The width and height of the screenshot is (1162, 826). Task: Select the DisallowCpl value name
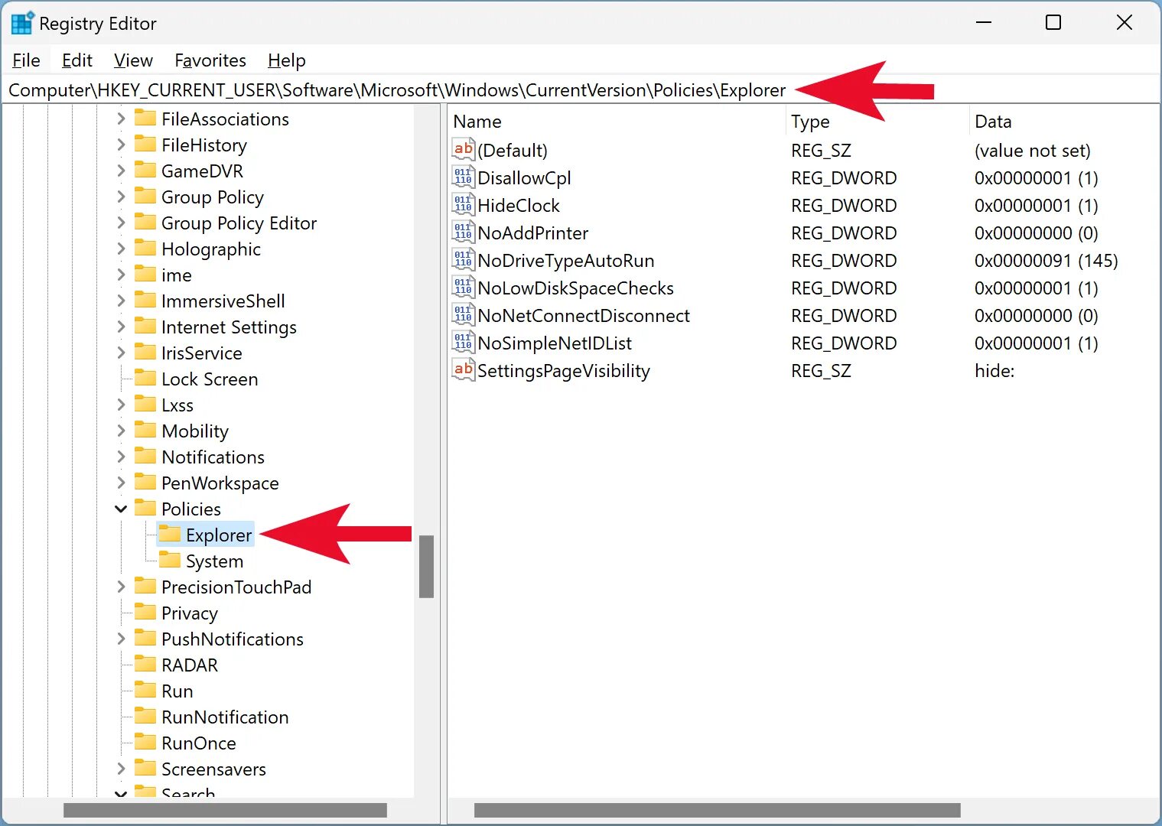524,178
